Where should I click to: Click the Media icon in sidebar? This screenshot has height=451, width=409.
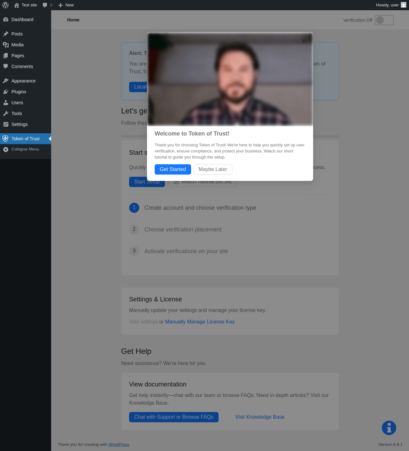point(6,45)
